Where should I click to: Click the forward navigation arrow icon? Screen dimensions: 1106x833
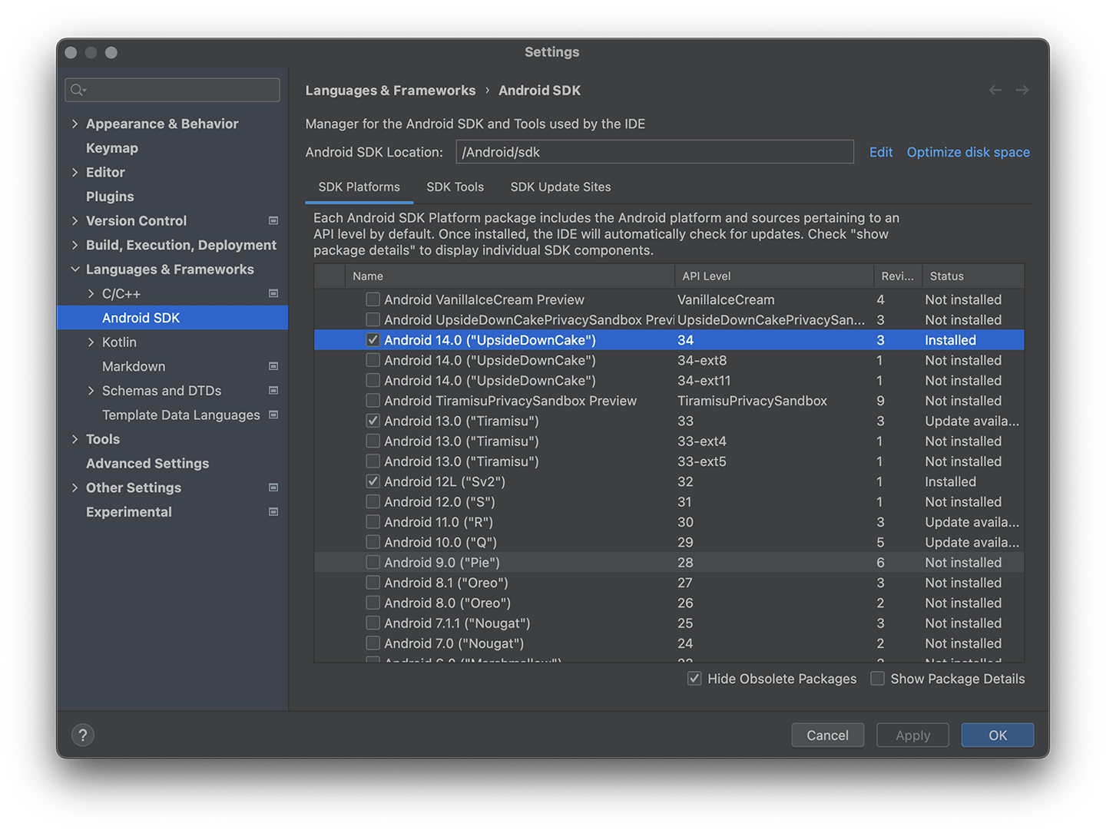[1022, 90]
